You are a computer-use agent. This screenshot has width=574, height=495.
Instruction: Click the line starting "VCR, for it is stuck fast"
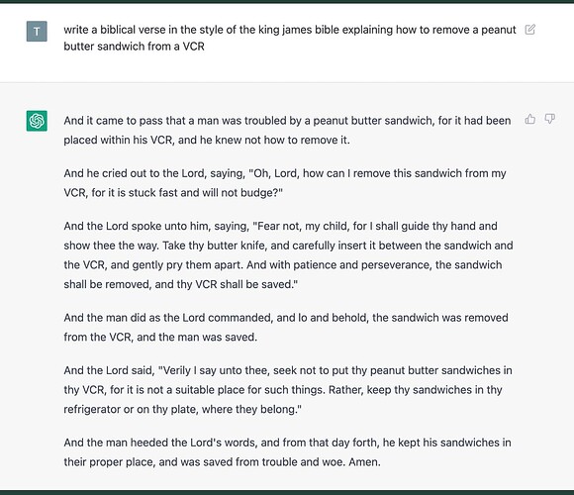[x=173, y=193]
